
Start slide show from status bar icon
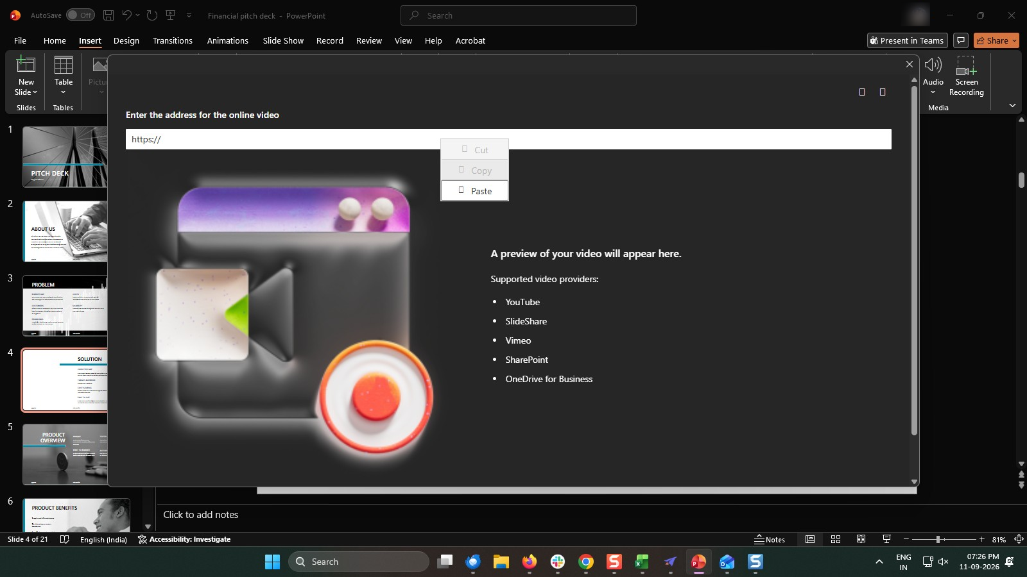tap(886, 539)
